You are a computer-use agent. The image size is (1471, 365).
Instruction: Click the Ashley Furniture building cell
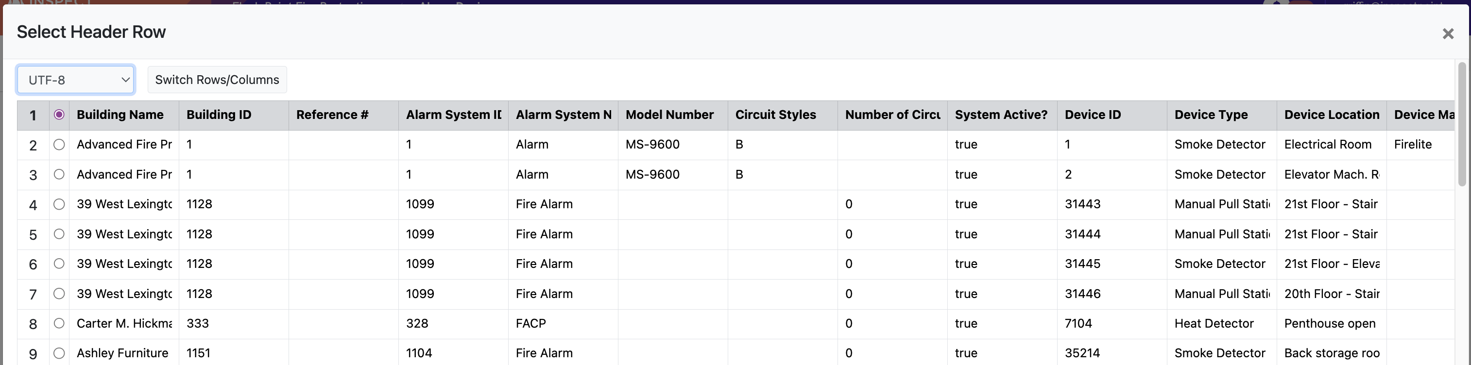pyautogui.click(x=124, y=353)
